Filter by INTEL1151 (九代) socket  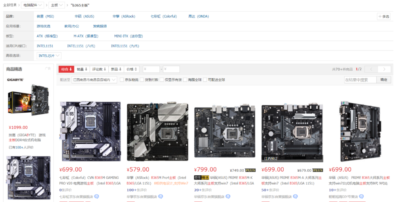click(x=125, y=46)
